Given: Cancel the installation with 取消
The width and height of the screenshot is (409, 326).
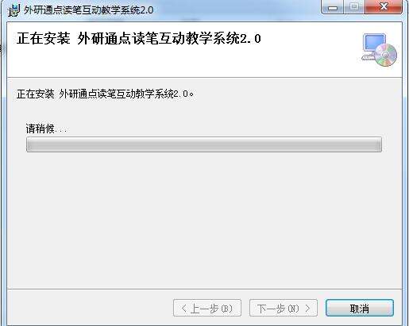Looking at the screenshot, I should pyautogui.click(x=360, y=308).
